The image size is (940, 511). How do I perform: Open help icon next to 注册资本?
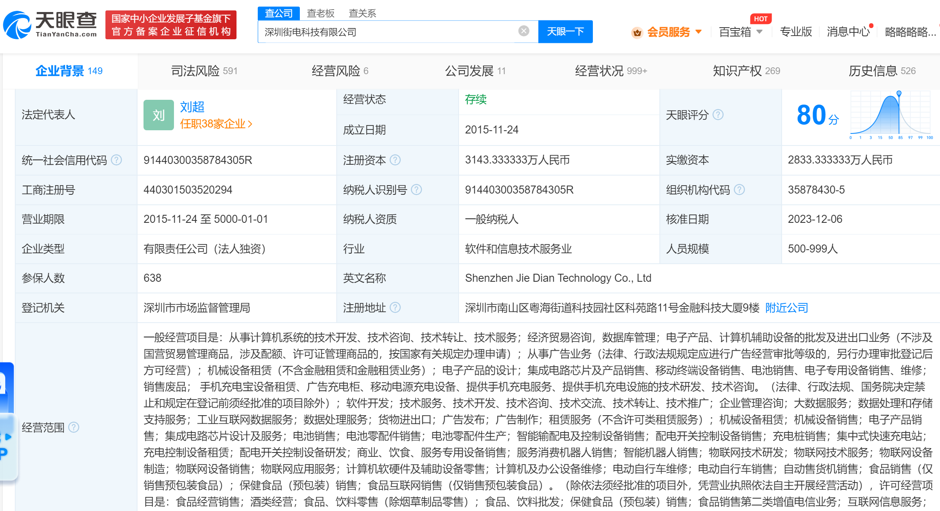[395, 160]
